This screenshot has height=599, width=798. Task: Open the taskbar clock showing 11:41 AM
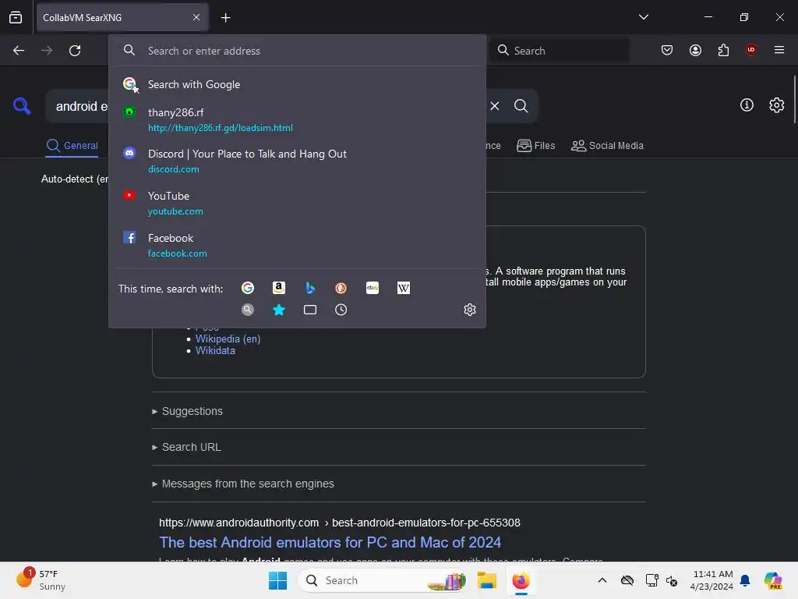[x=711, y=580]
